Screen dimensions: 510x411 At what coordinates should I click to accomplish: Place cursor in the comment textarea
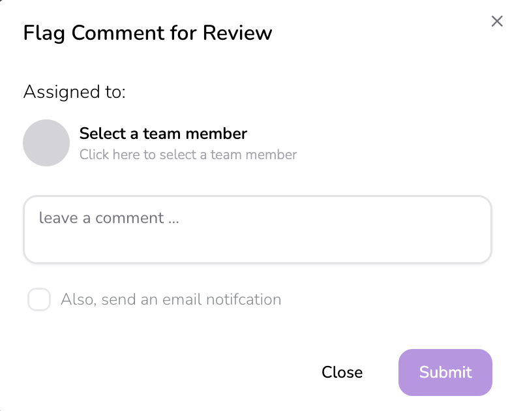(x=257, y=230)
